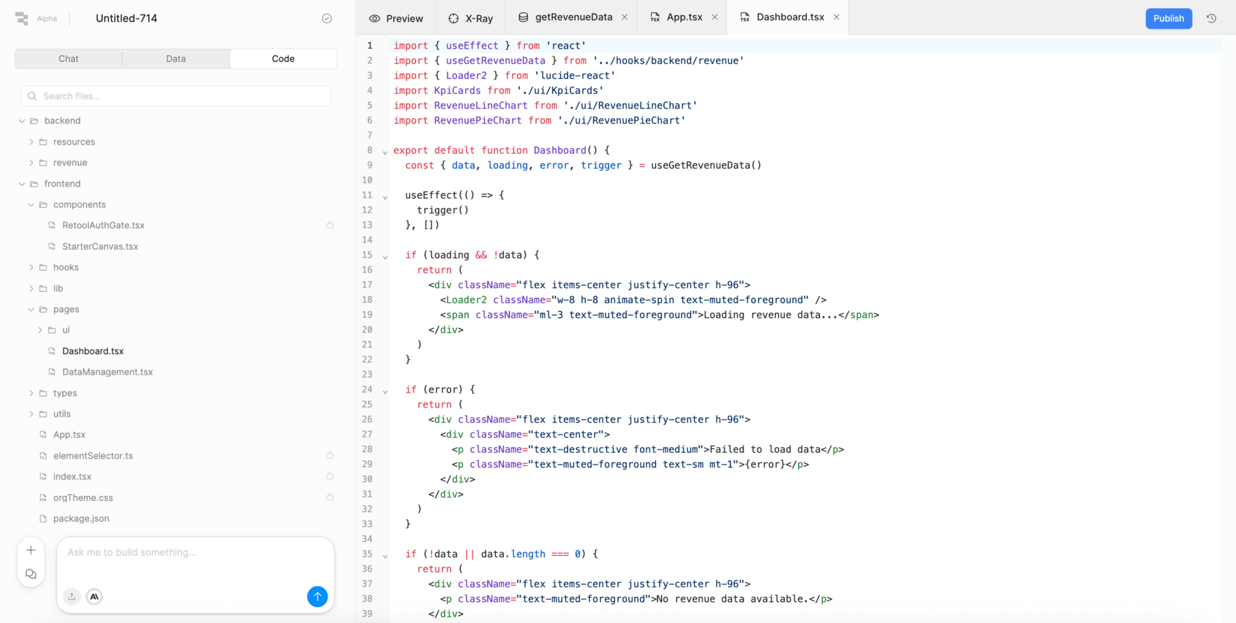Screen dimensions: 1236x623
Task: Switch to the Data tab
Action: (176, 59)
